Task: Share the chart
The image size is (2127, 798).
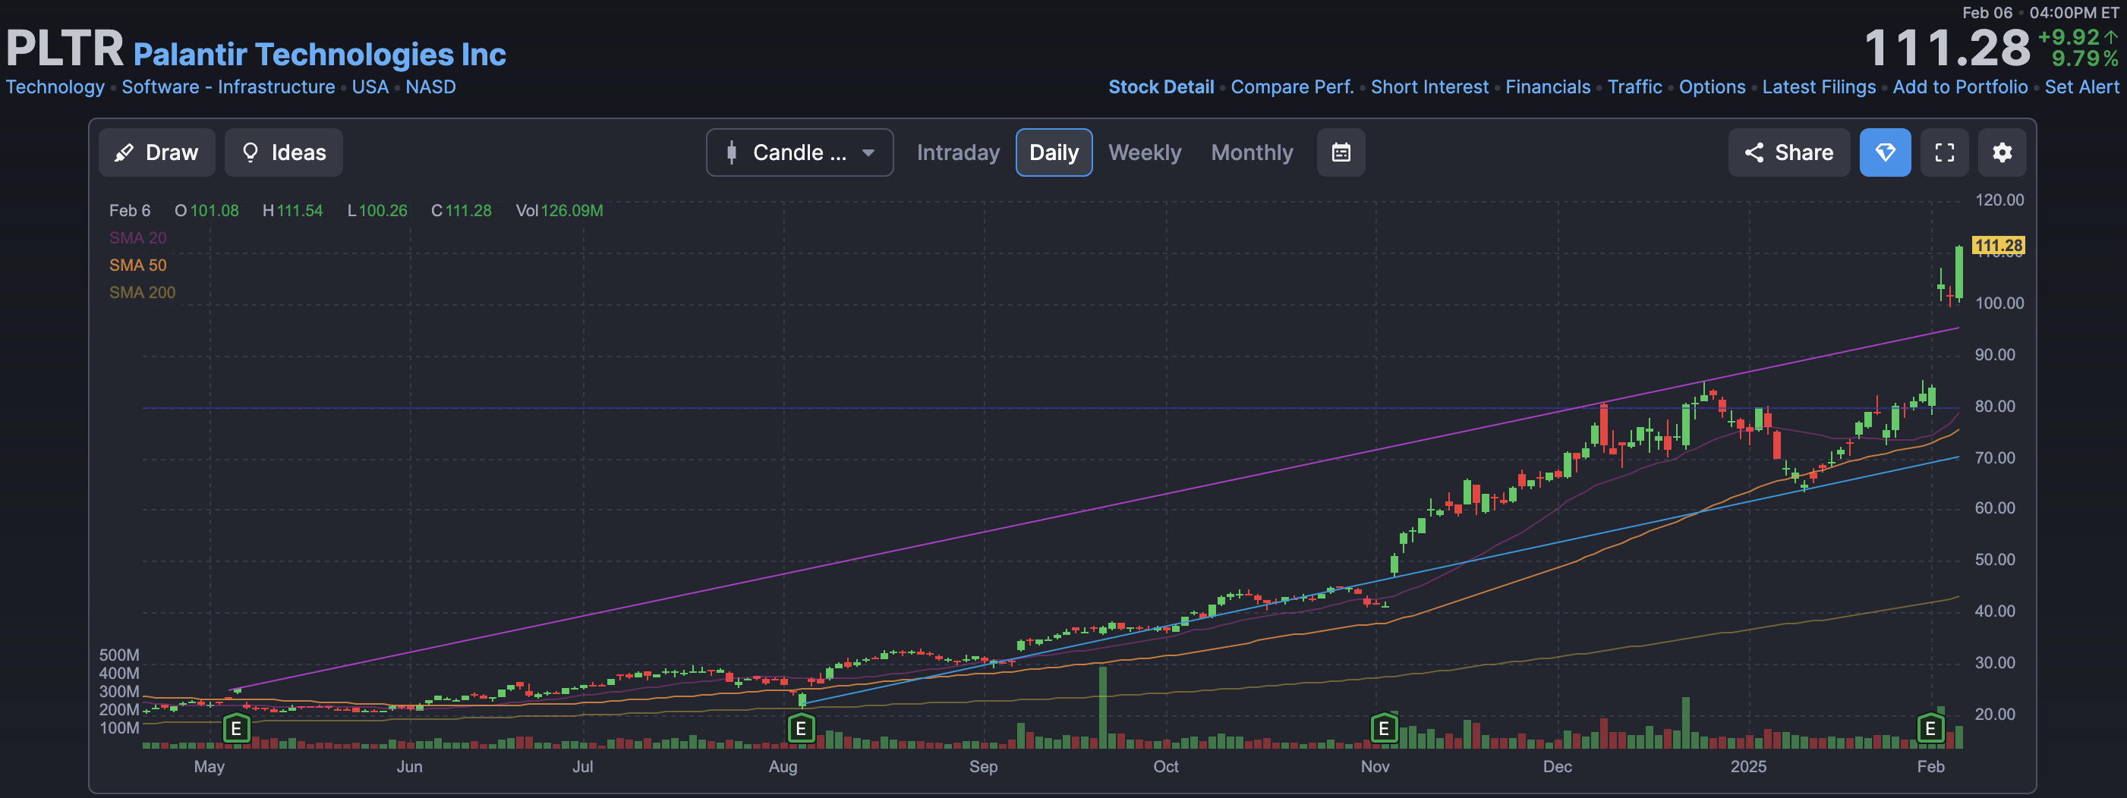Action: tap(1788, 152)
